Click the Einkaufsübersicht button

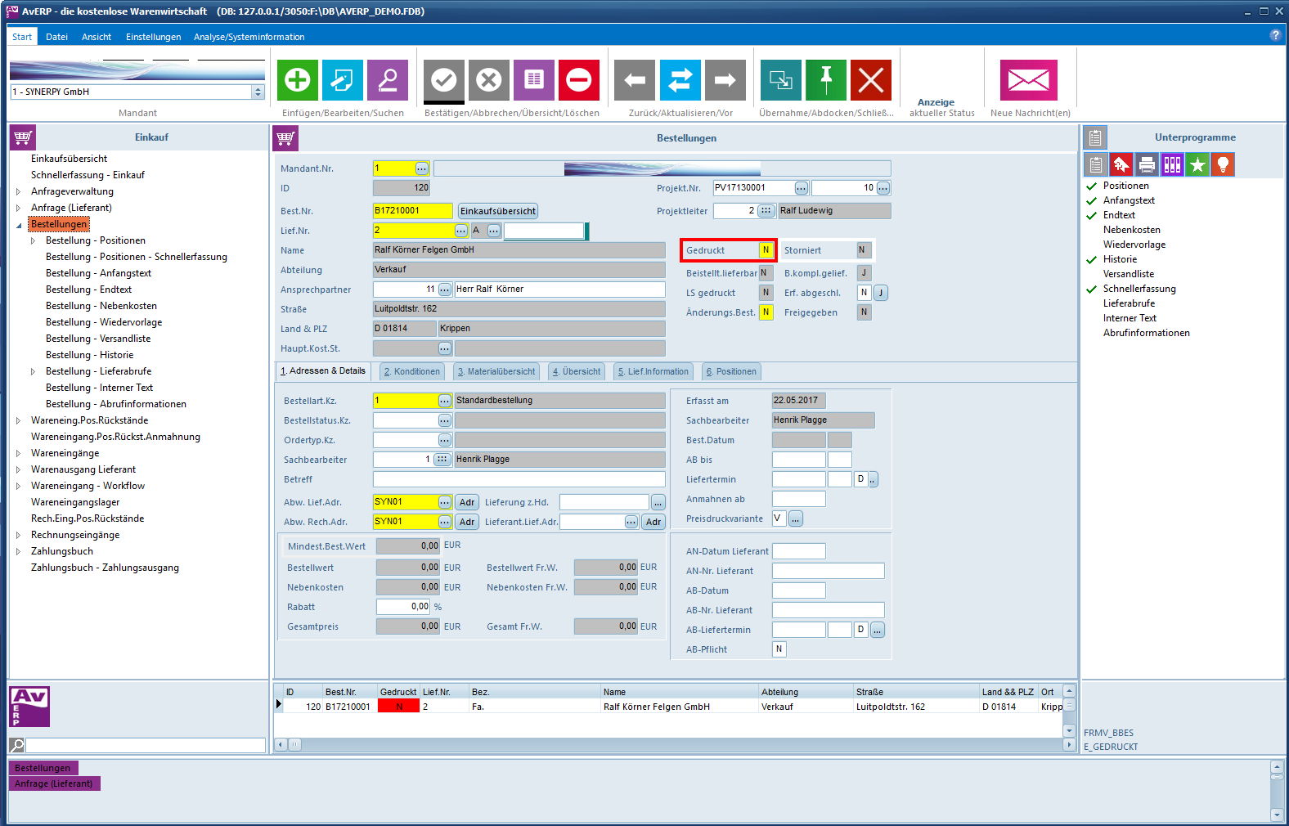(x=497, y=211)
